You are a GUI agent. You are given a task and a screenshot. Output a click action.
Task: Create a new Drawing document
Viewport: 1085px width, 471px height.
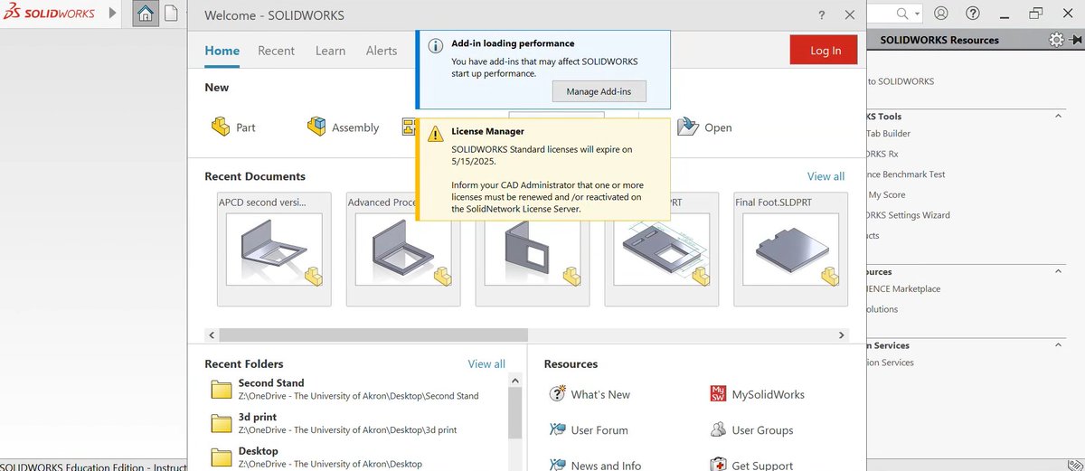[x=408, y=127]
